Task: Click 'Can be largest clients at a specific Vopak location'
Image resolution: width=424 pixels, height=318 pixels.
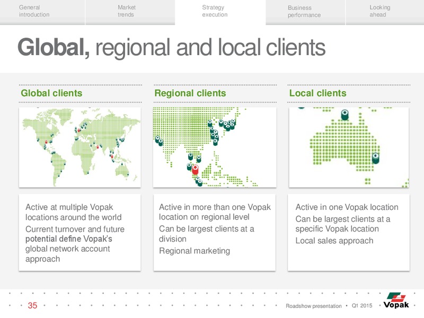Action: pyautogui.click(x=342, y=224)
